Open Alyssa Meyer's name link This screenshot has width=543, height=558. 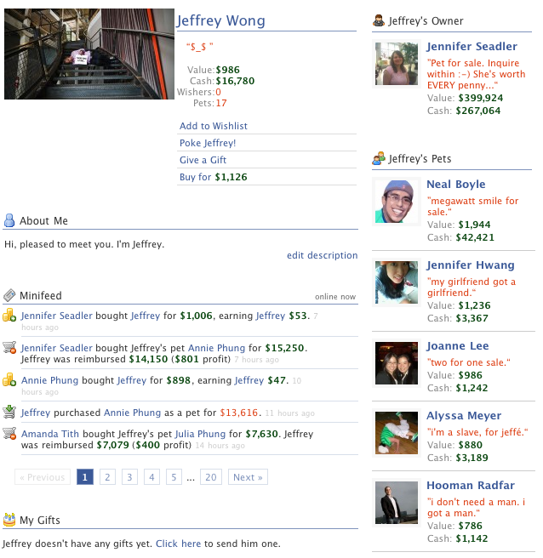coord(464,415)
